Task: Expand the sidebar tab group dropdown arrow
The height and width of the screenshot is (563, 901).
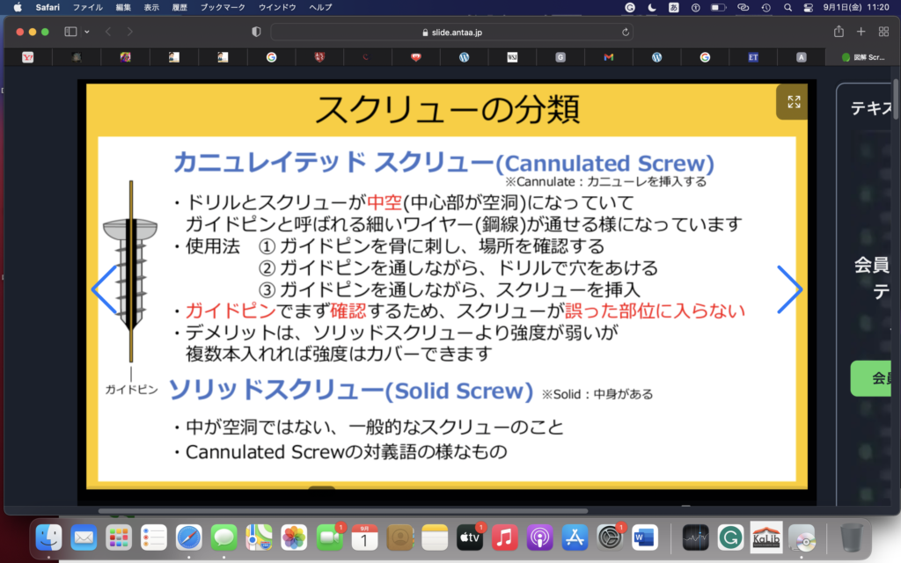Action: coord(87,32)
